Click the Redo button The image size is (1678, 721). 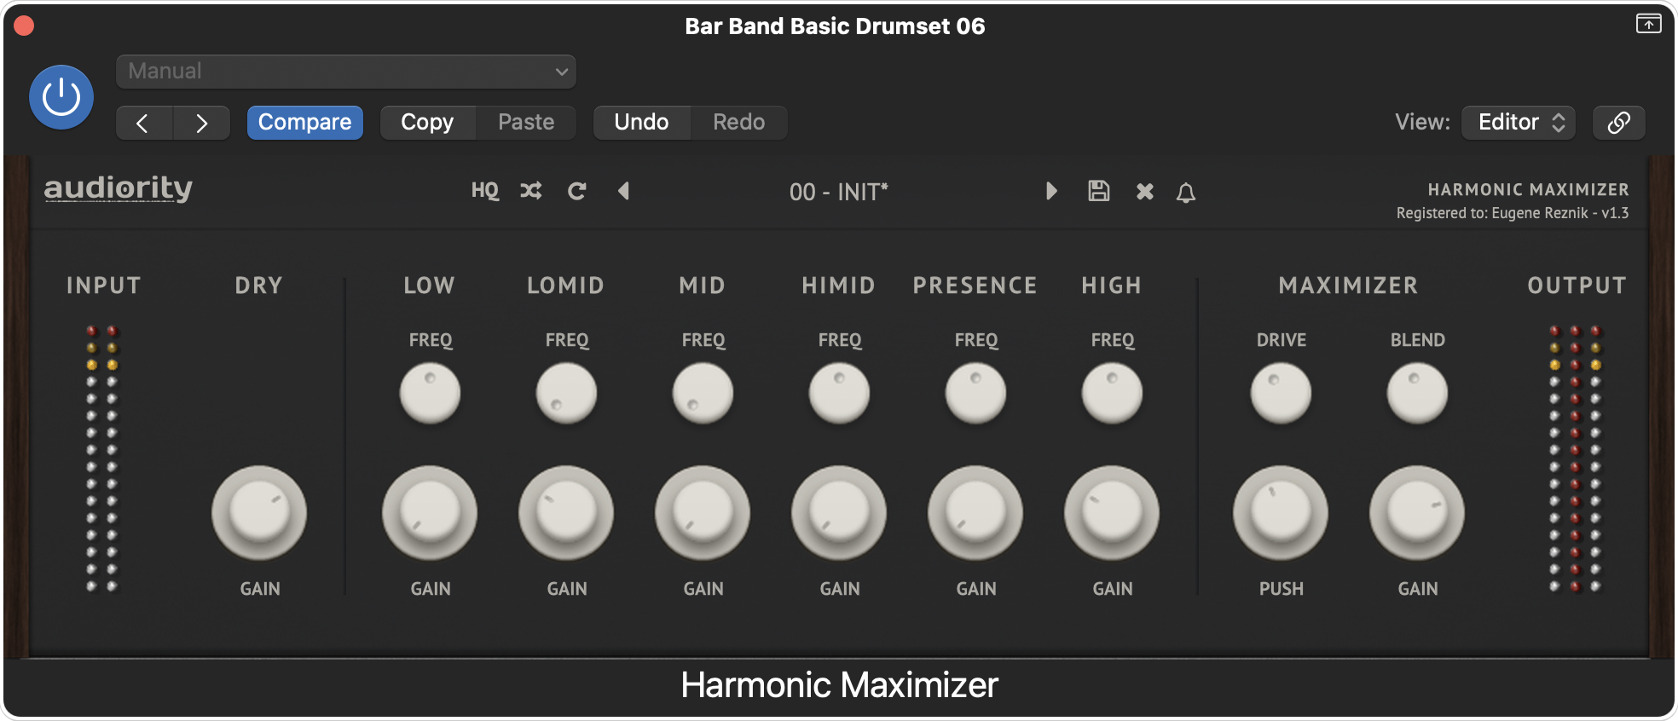point(738,122)
